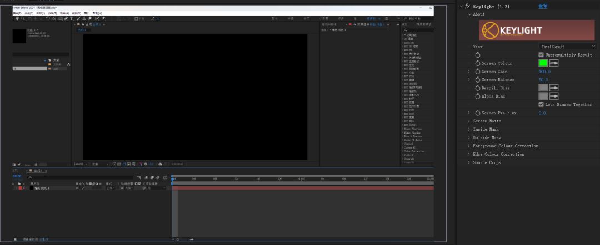Click the green Screen Colour swatch
Viewport: 600px width, 245px height.
click(543, 63)
